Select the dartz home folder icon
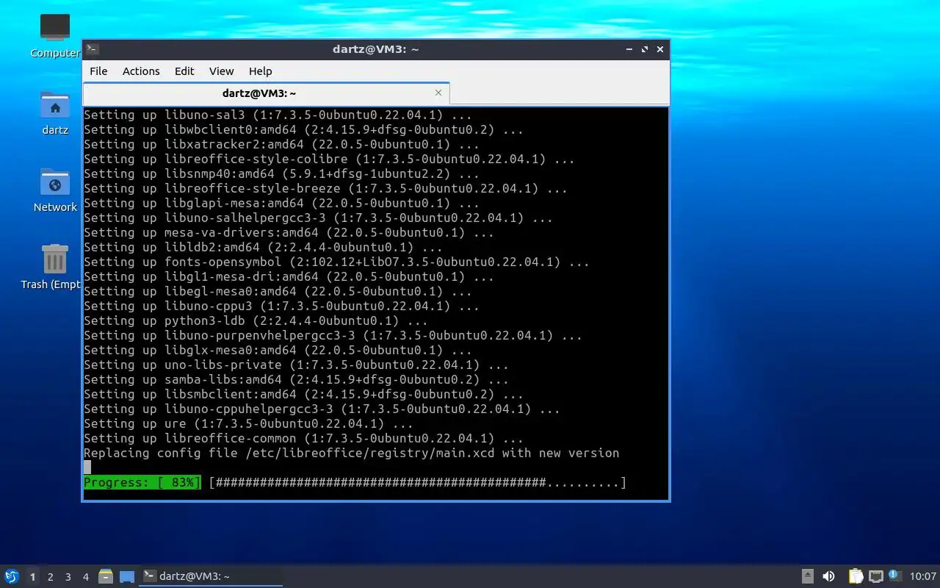This screenshot has height=588, width=940. (55, 113)
